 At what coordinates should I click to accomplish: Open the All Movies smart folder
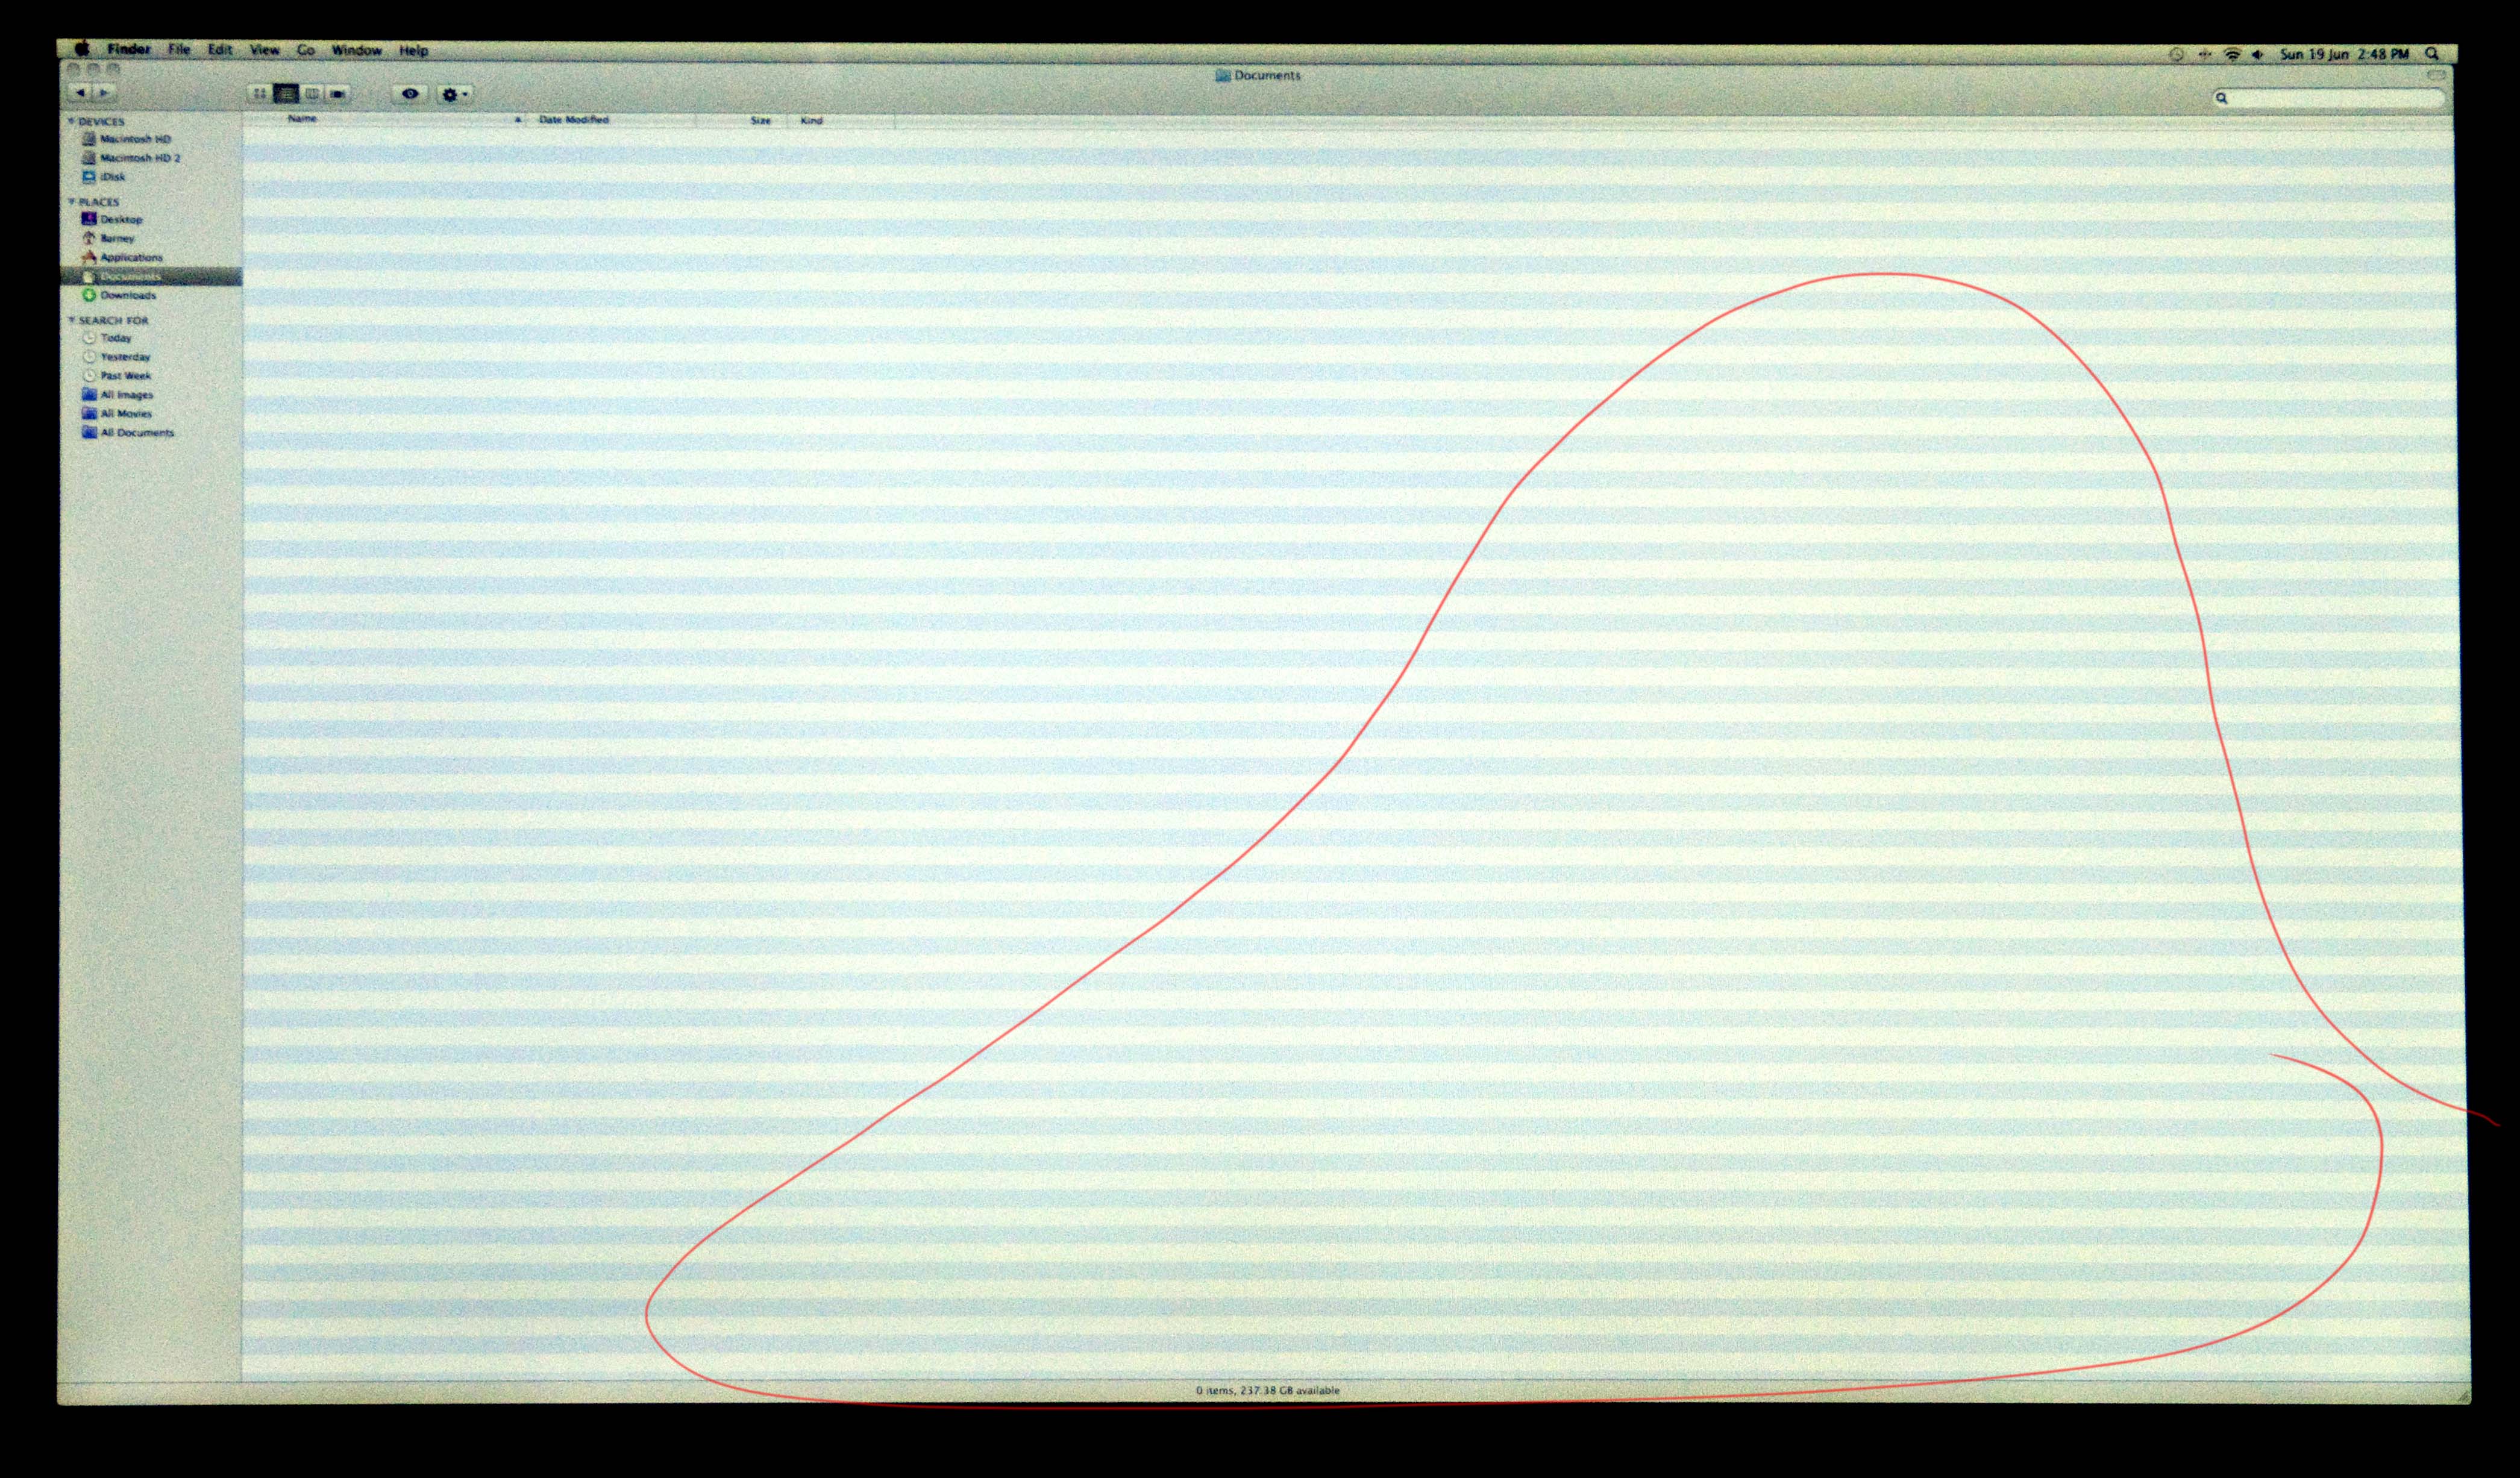(x=117, y=414)
